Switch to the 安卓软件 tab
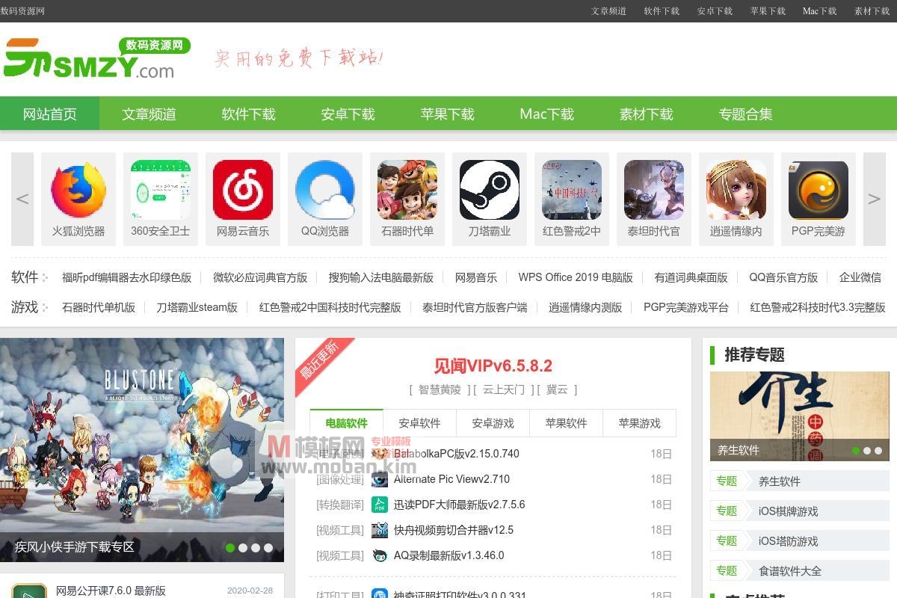The width and height of the screenshot is (897, 598). coord(419,423)
